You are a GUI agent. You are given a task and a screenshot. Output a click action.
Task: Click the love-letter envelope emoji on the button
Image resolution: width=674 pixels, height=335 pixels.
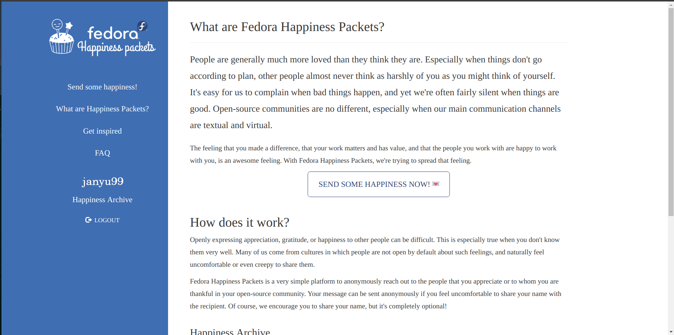click(x=436, y=184)
